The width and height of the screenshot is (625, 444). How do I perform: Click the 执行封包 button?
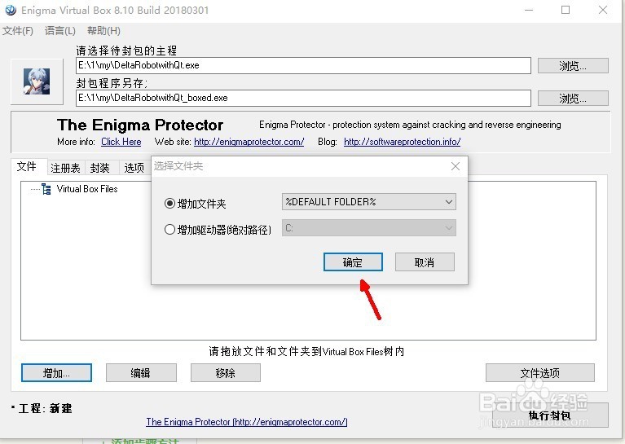550,415
